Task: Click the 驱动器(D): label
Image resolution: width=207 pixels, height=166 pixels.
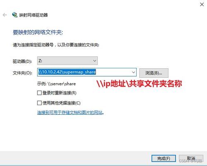Action: click(x=22, y=61)
